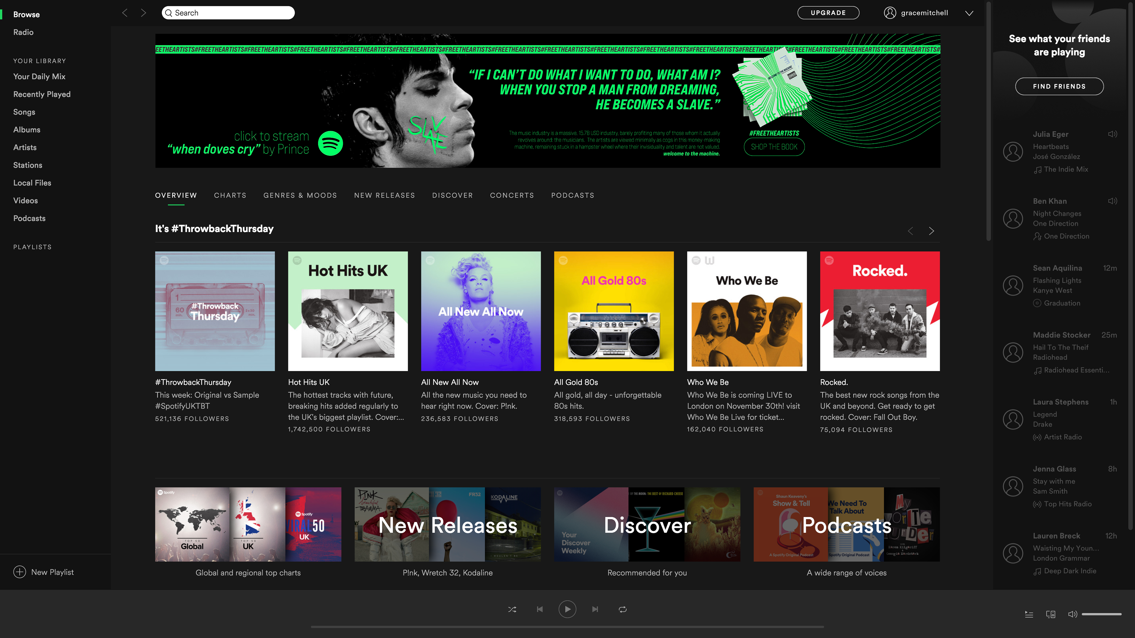
Task: Open Podcasts in the sidebar library
Action: (x=30, y=218)
